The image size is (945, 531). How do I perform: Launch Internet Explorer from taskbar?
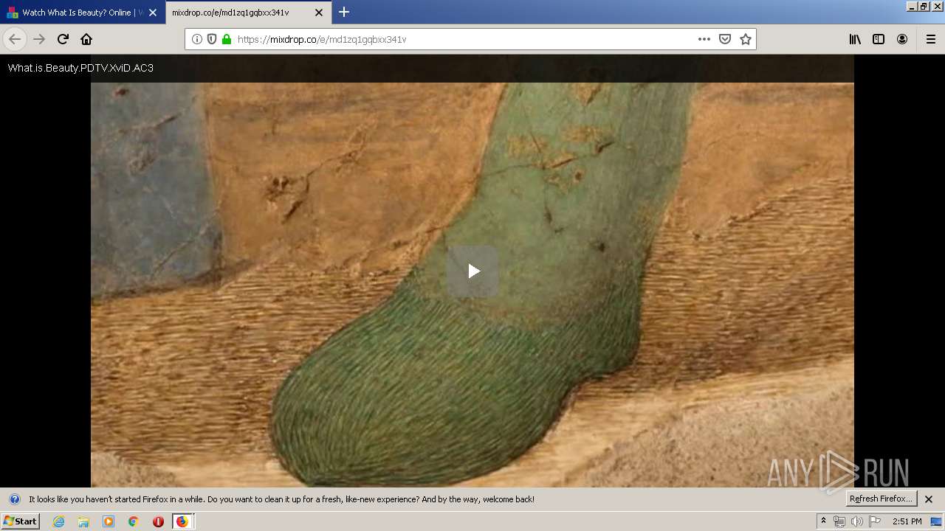[58, 521]
